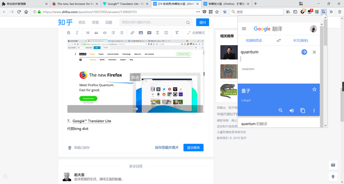Star the 量子 translation result
The image size is (344, 184).
314,89
